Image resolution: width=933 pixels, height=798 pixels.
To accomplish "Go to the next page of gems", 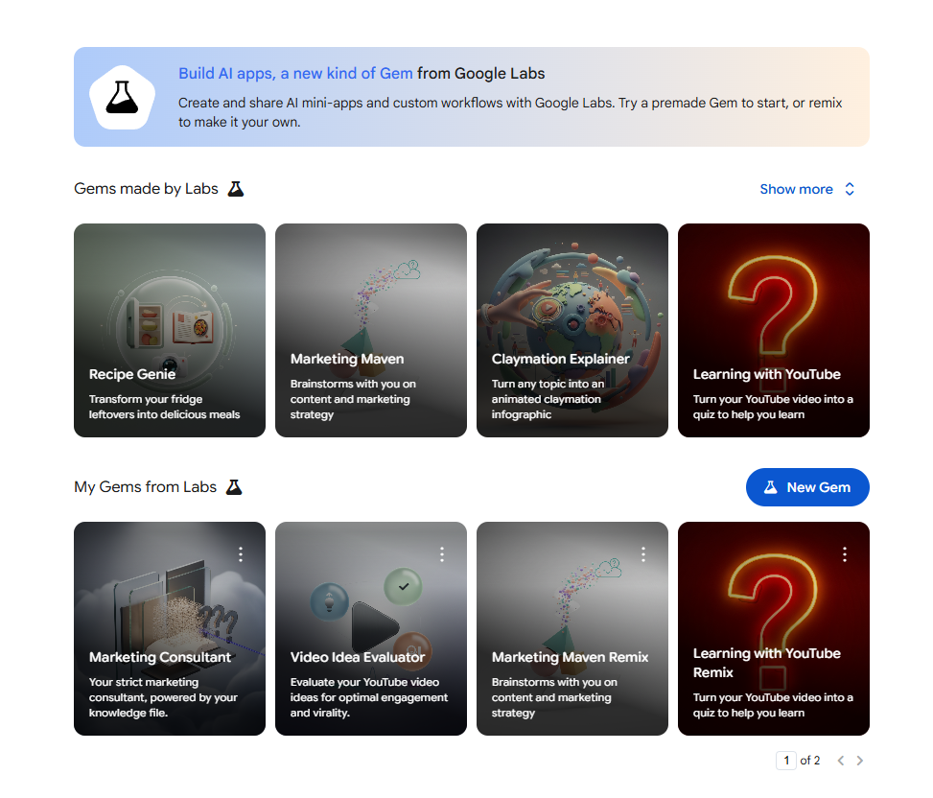I will 860,761.
